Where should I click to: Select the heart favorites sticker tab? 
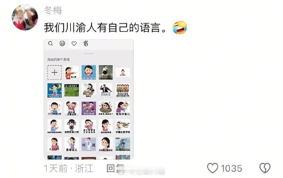(x=74, y=43)
